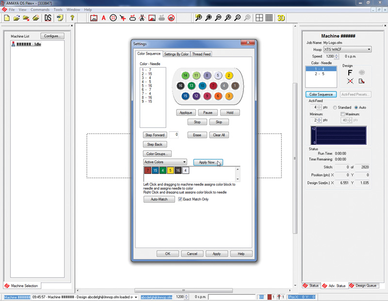Click the yellow question mark help icon
The height and width of the screenshot is (301, 388).
pyautogui.click(x=72, y=18)
